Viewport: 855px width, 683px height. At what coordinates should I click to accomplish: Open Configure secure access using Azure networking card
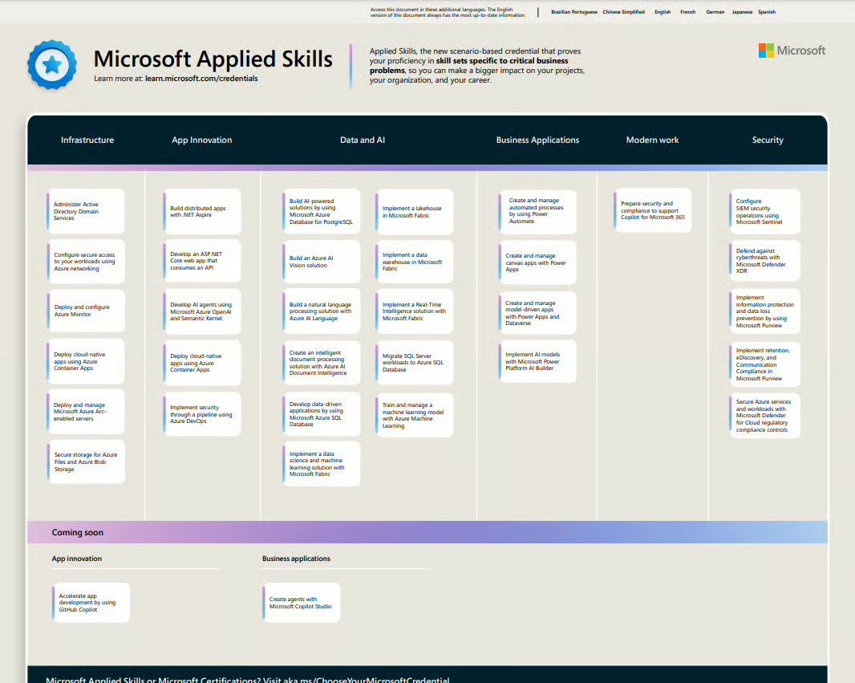[86, 262]
